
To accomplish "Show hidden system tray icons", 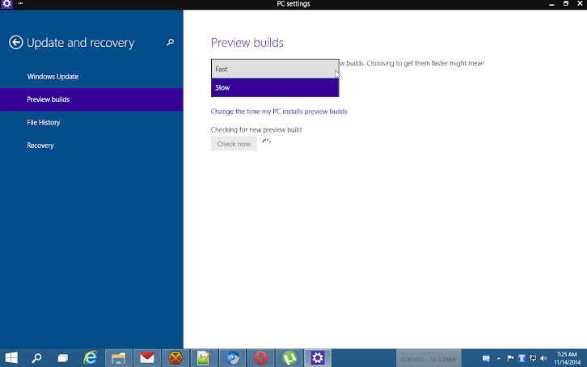I will tap(499, 358).
